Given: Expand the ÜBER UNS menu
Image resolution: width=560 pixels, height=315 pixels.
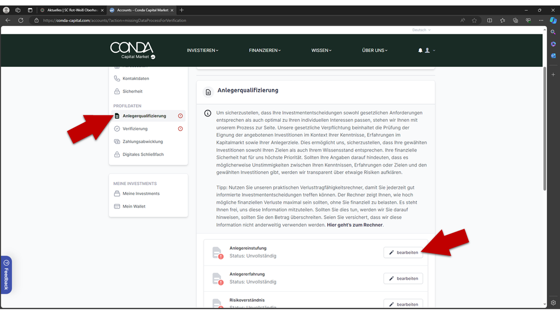Looking at the screenshot, I should click(375, 50).
